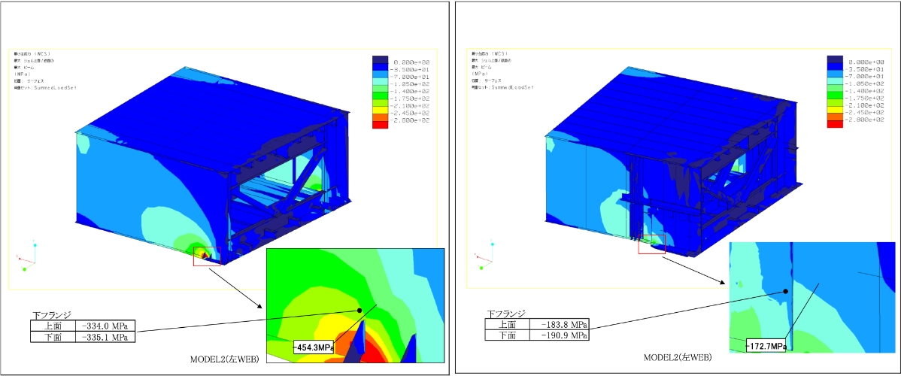
Task: Click the black probe dot in right inset
Action: [x=785, y=291]
